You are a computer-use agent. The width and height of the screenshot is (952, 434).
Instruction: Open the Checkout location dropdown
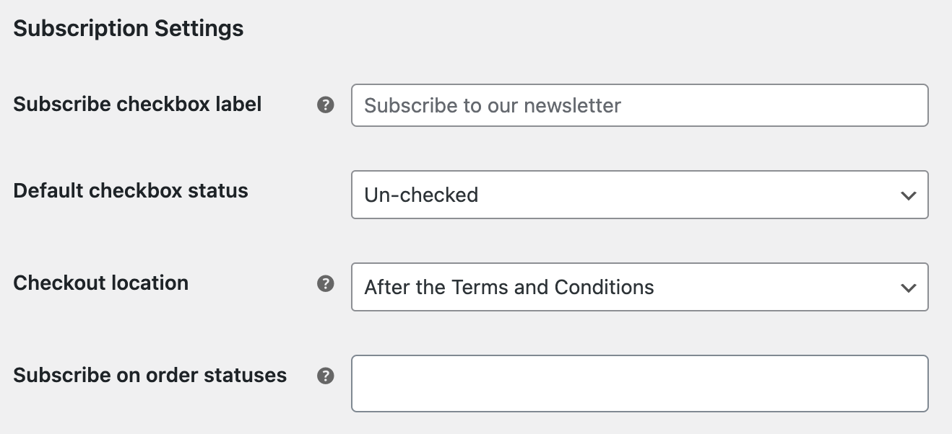(x=639, y=287)
